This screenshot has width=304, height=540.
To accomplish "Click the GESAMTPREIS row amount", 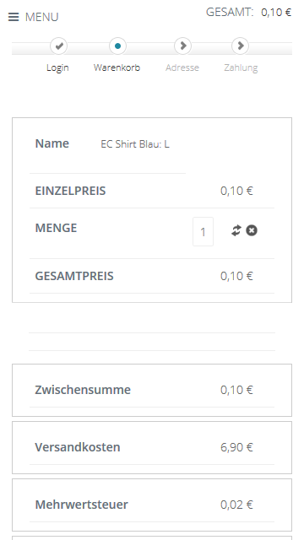I will pos(236,276).
